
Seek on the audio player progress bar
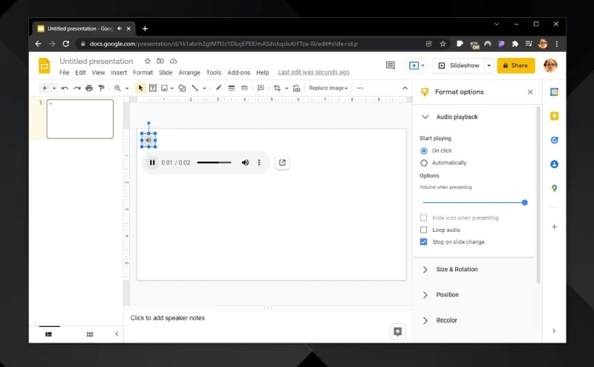tap(214, 163)
